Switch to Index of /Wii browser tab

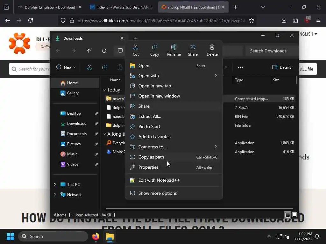click(x=122, y=7)
